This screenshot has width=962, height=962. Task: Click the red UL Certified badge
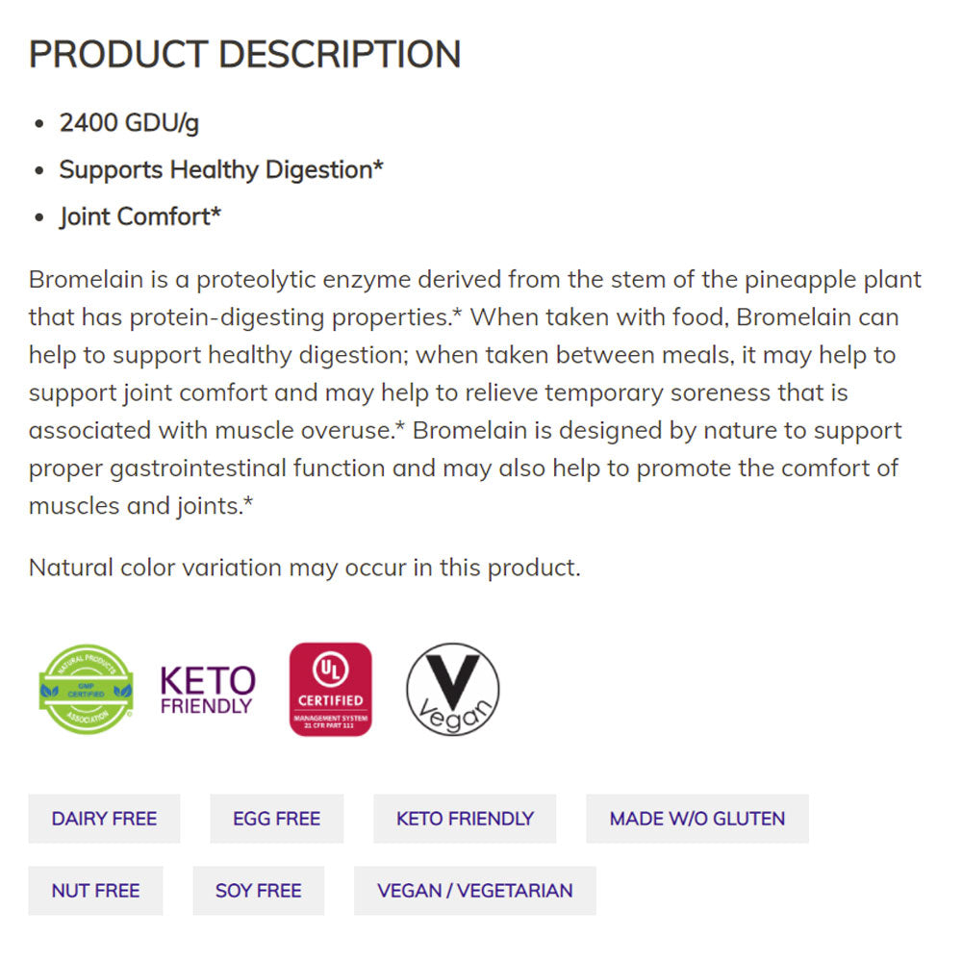point(330,690)
